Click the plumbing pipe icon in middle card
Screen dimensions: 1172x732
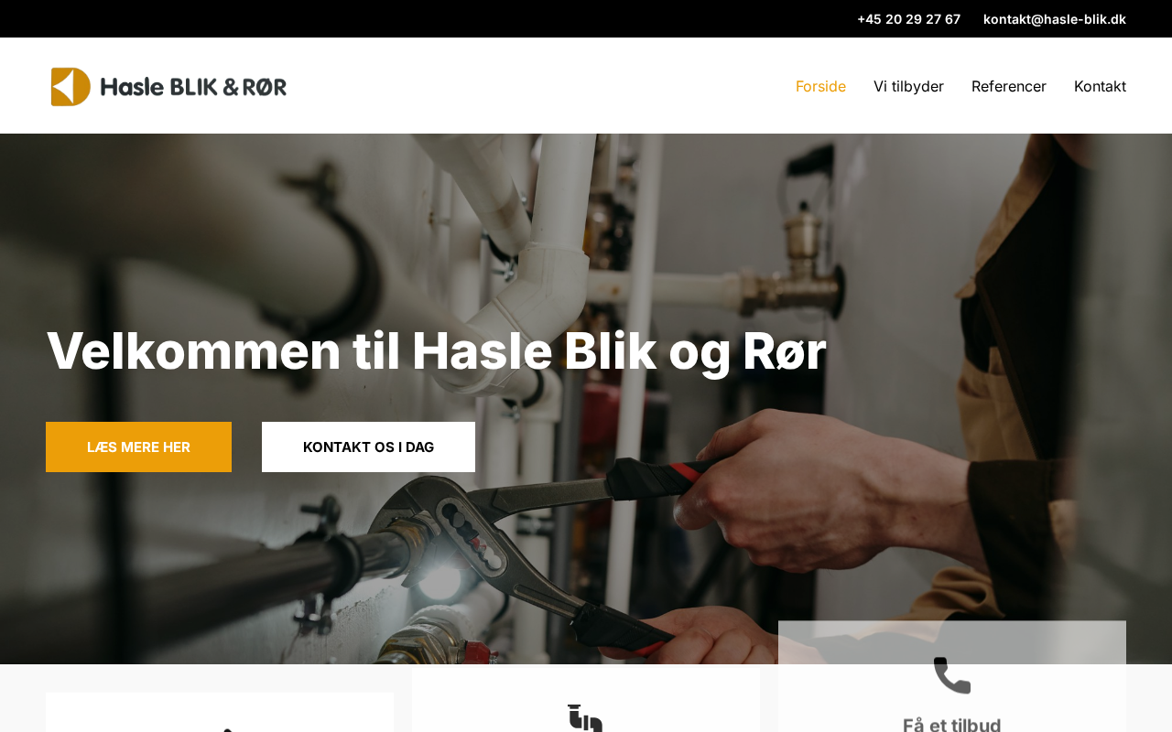(x=585, y=718)
